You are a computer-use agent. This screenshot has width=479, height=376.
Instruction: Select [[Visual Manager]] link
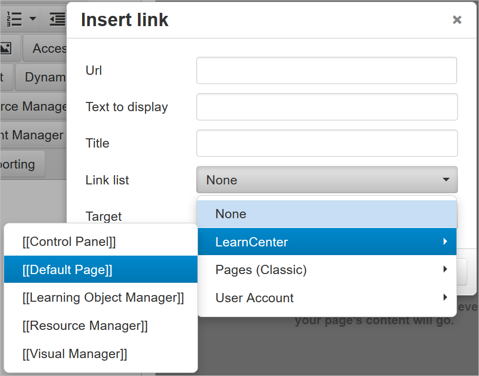[x=101, y=353]
